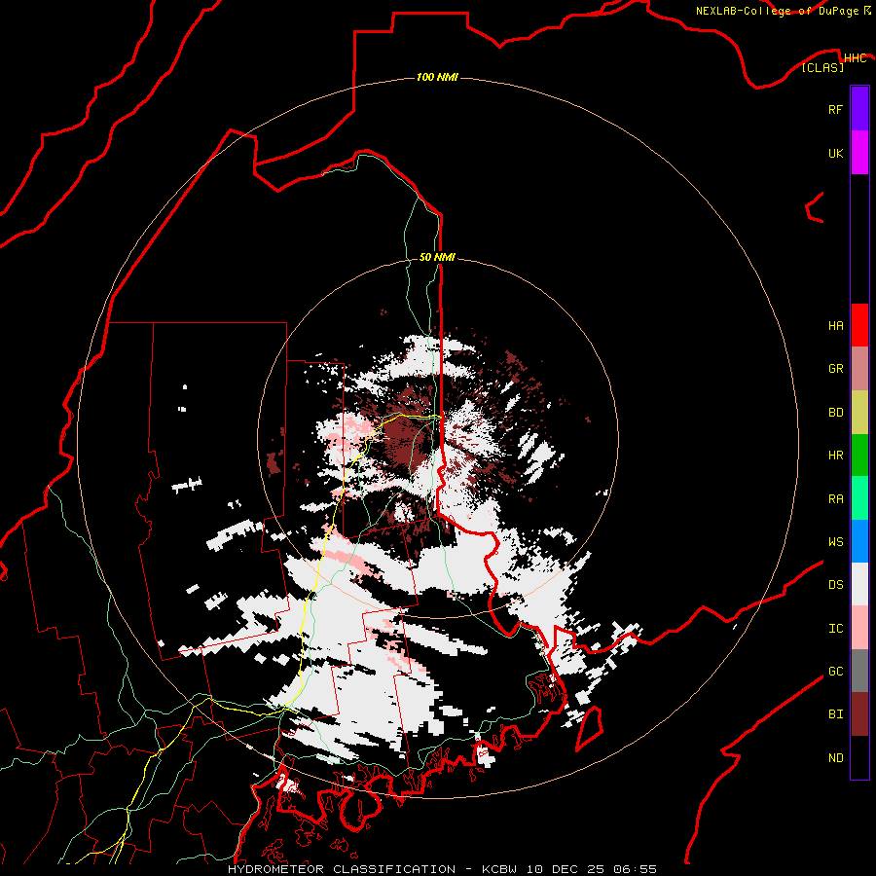Click the IC pink legend swatch
876x876 pixels.
(859, 628)
